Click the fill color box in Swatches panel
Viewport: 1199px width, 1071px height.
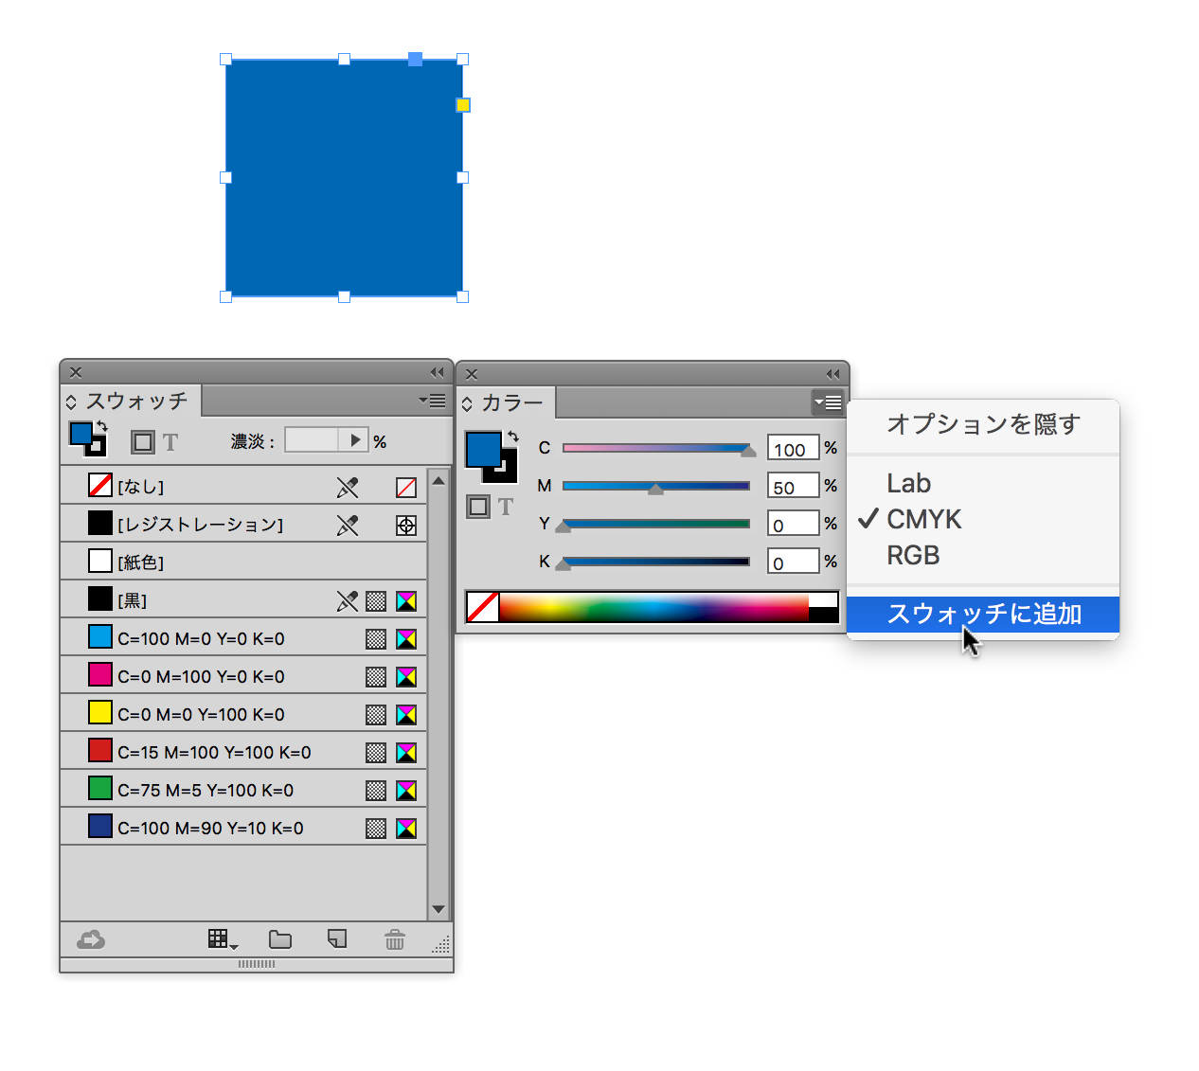[81, 434]
